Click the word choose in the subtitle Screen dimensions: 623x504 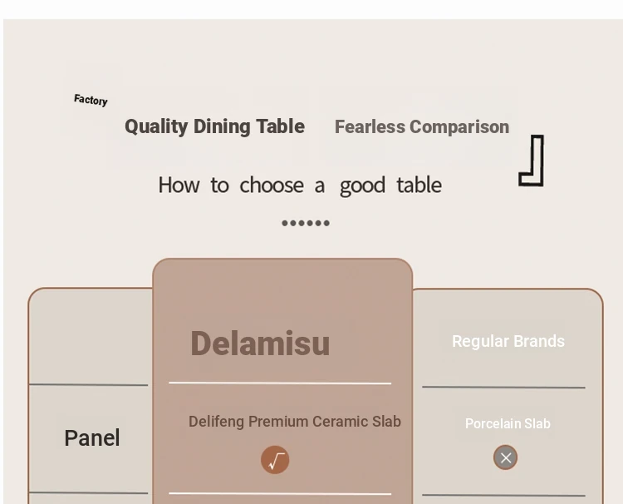point(273,185)
